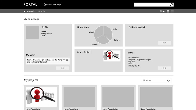The image size is (196, 110).
Task: Open the Facebook link
Action: [x=132, y=64]
